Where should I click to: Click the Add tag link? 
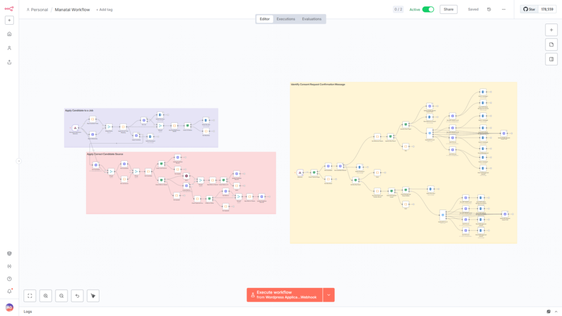[x=104, y=10]
